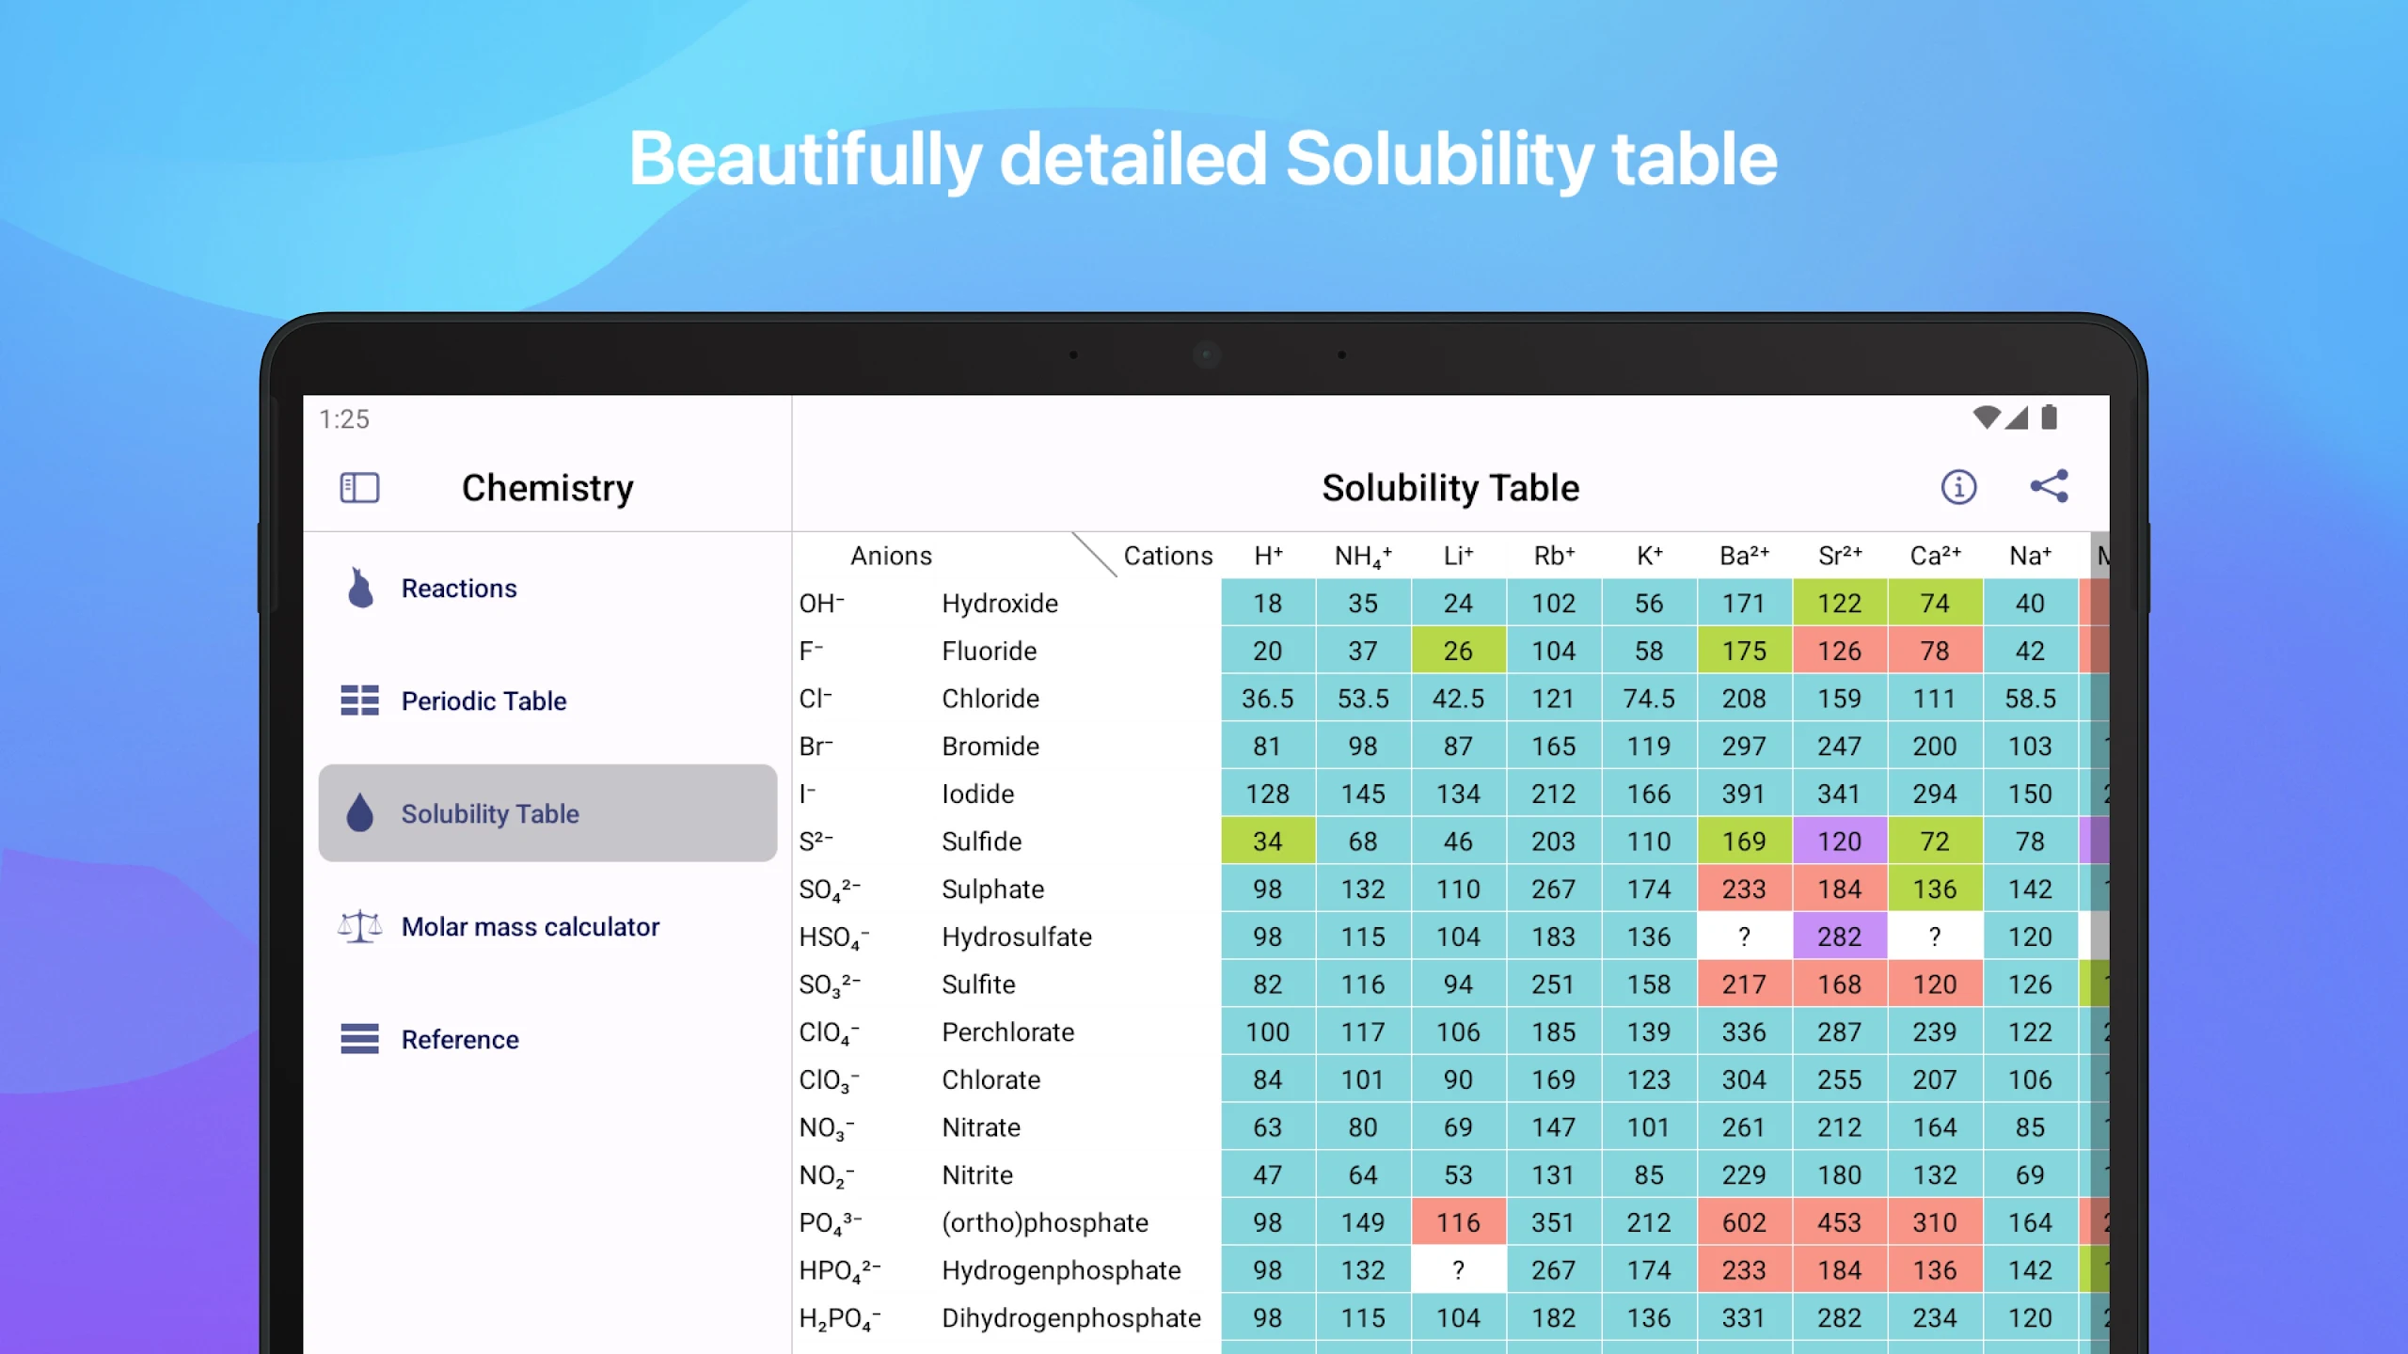Image resolution: width=2408 pixels, height=1354 pixels.
Task: Click green Li⁺ fluoride cell 26
Action: [1458, 651]
